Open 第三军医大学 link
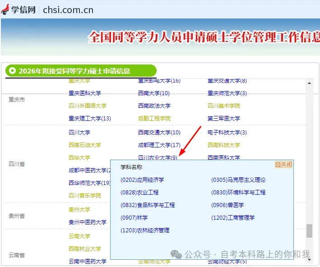The width and height of the screenshot is (320, 267). pyautogui.click(x=224, y=118)
